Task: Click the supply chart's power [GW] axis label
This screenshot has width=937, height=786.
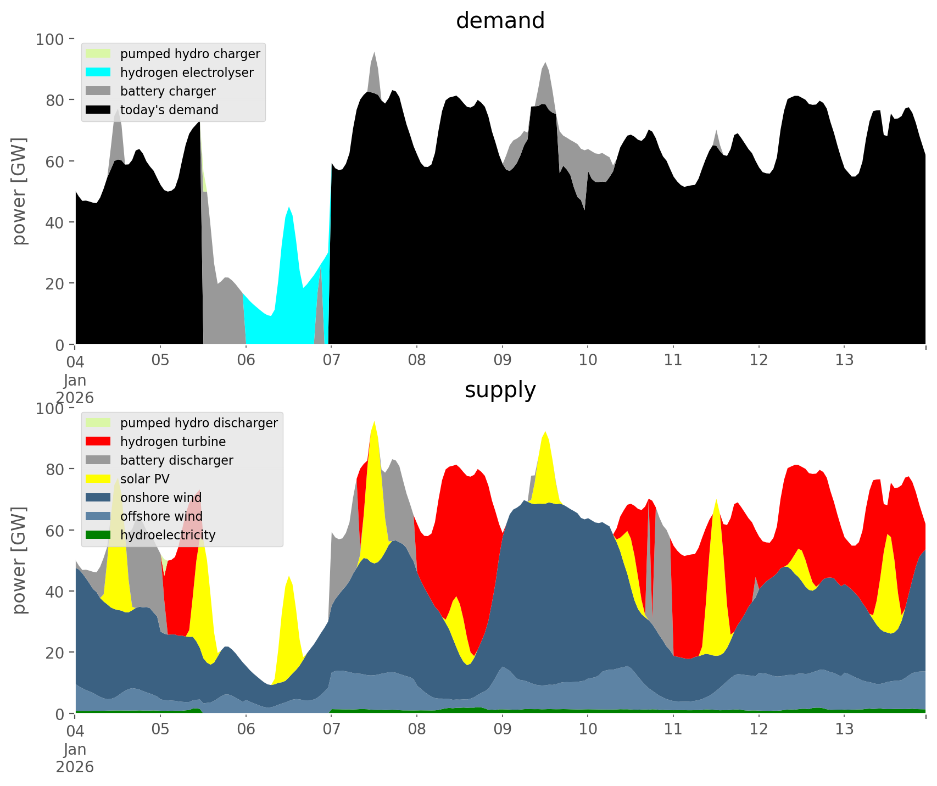Action: 19,560
